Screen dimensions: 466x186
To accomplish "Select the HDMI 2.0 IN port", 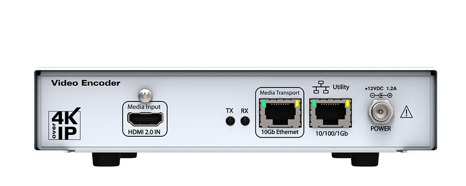I will (145, 119).
